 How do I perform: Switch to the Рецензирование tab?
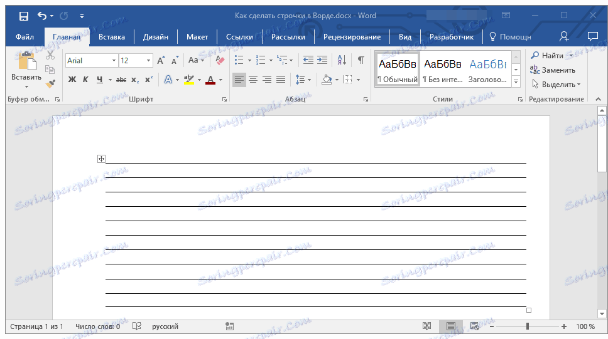pos(352,37)
